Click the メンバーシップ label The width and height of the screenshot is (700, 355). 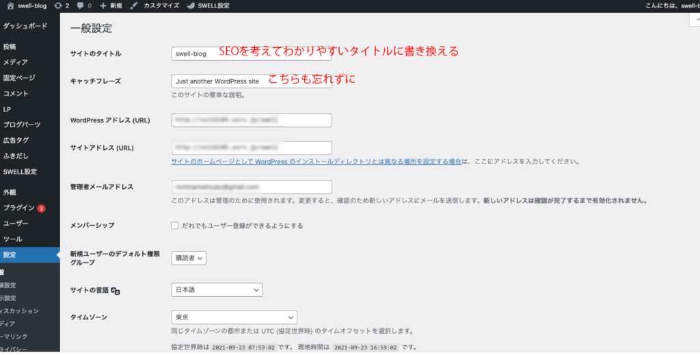[x=92, y=226]
